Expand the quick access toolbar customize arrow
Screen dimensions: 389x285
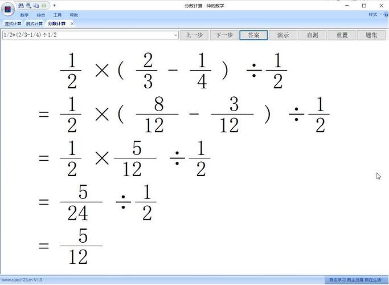tap(55, 5)
